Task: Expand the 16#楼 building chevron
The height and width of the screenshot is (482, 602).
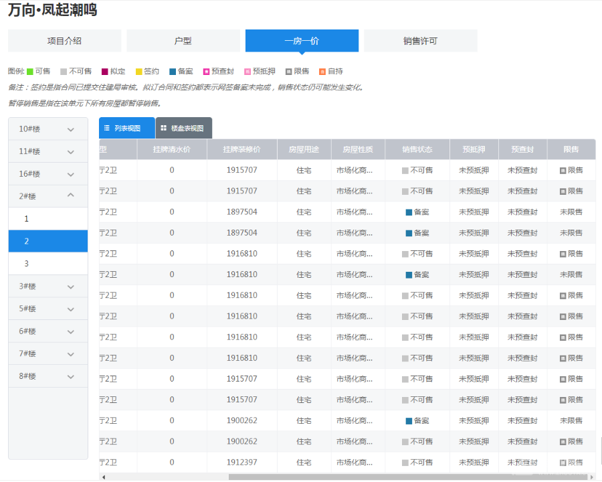Action: pos(71,174)
